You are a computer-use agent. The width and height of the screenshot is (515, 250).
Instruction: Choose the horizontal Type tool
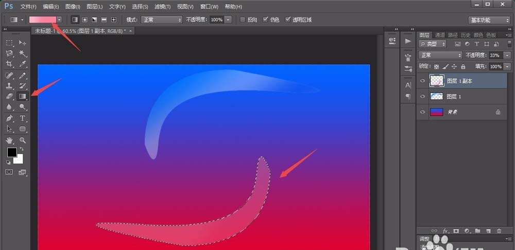pos(23,118)
